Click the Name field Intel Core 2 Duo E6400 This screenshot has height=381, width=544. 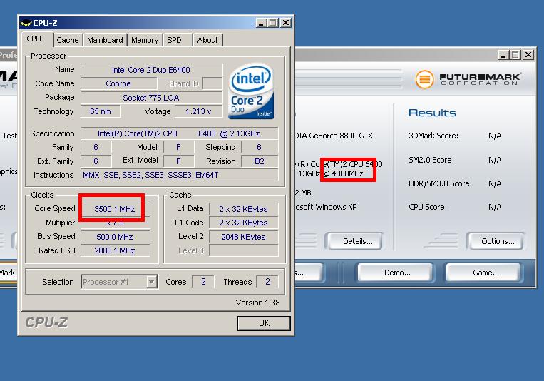pos(152,70)
